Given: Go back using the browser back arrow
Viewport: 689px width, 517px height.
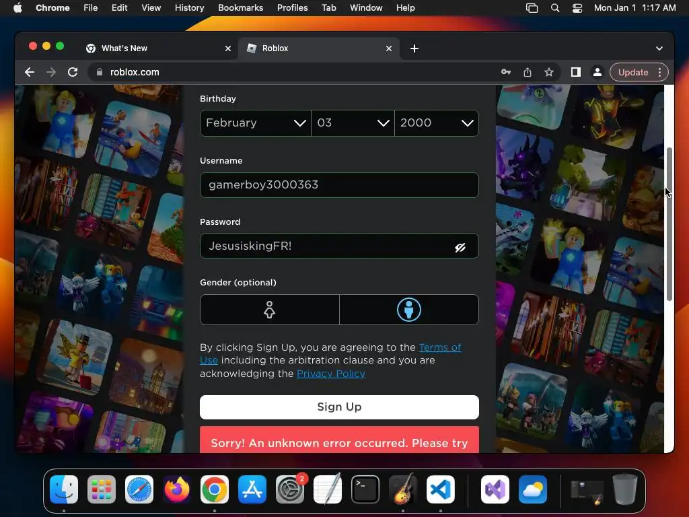Looking at the screenshot, I should (x=30, y=72).
